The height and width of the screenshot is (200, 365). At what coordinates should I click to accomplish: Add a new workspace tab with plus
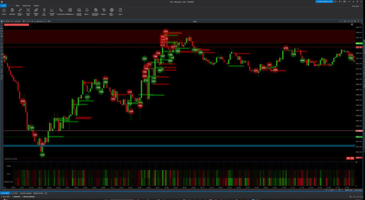(46, 193)
